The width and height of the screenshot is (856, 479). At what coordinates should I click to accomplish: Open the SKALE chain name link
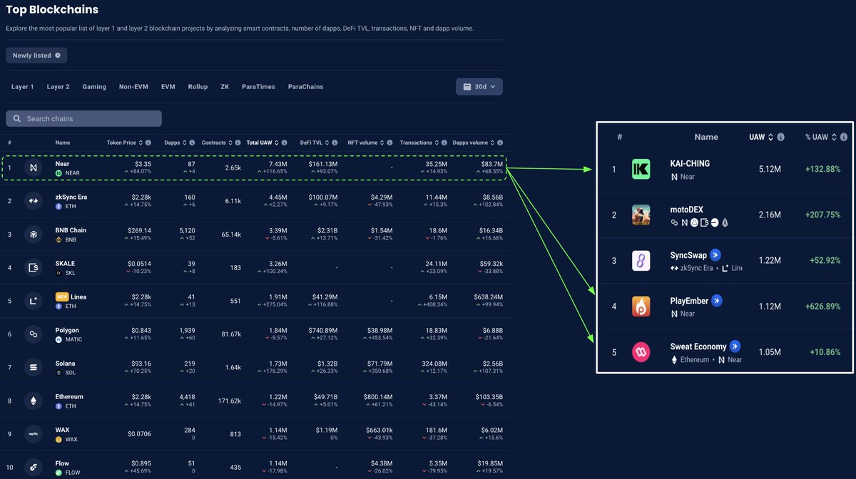(65, 264)
